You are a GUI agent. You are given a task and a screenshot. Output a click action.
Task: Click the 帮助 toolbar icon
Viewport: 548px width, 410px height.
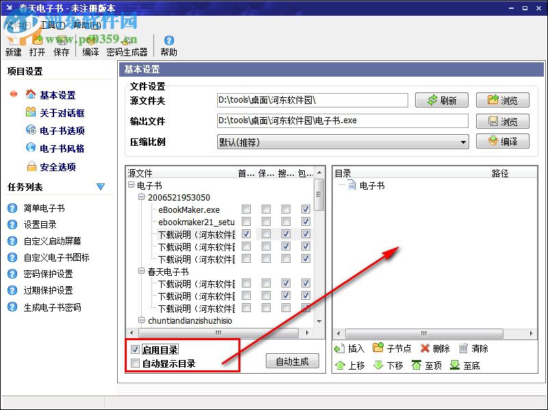(x=169, y=46)
